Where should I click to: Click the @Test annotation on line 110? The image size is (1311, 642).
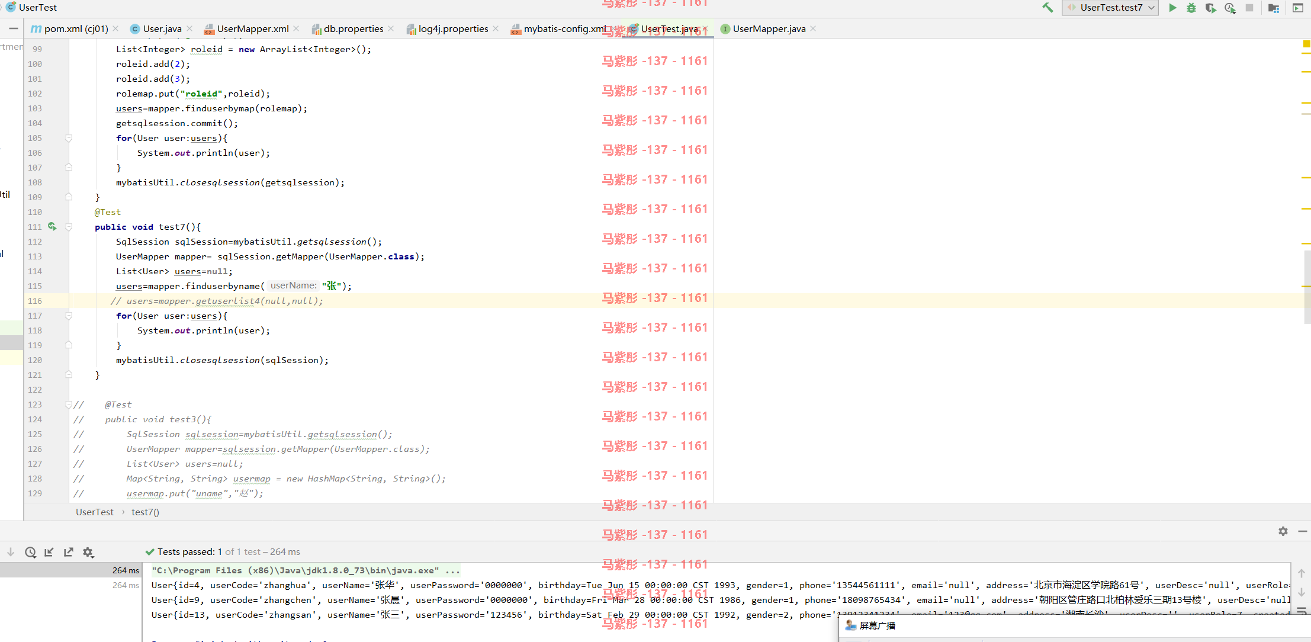107,212
